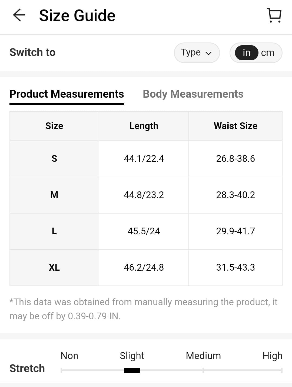Select the L size row
Viewport: 292px width, 387px height.
point(54,231)
